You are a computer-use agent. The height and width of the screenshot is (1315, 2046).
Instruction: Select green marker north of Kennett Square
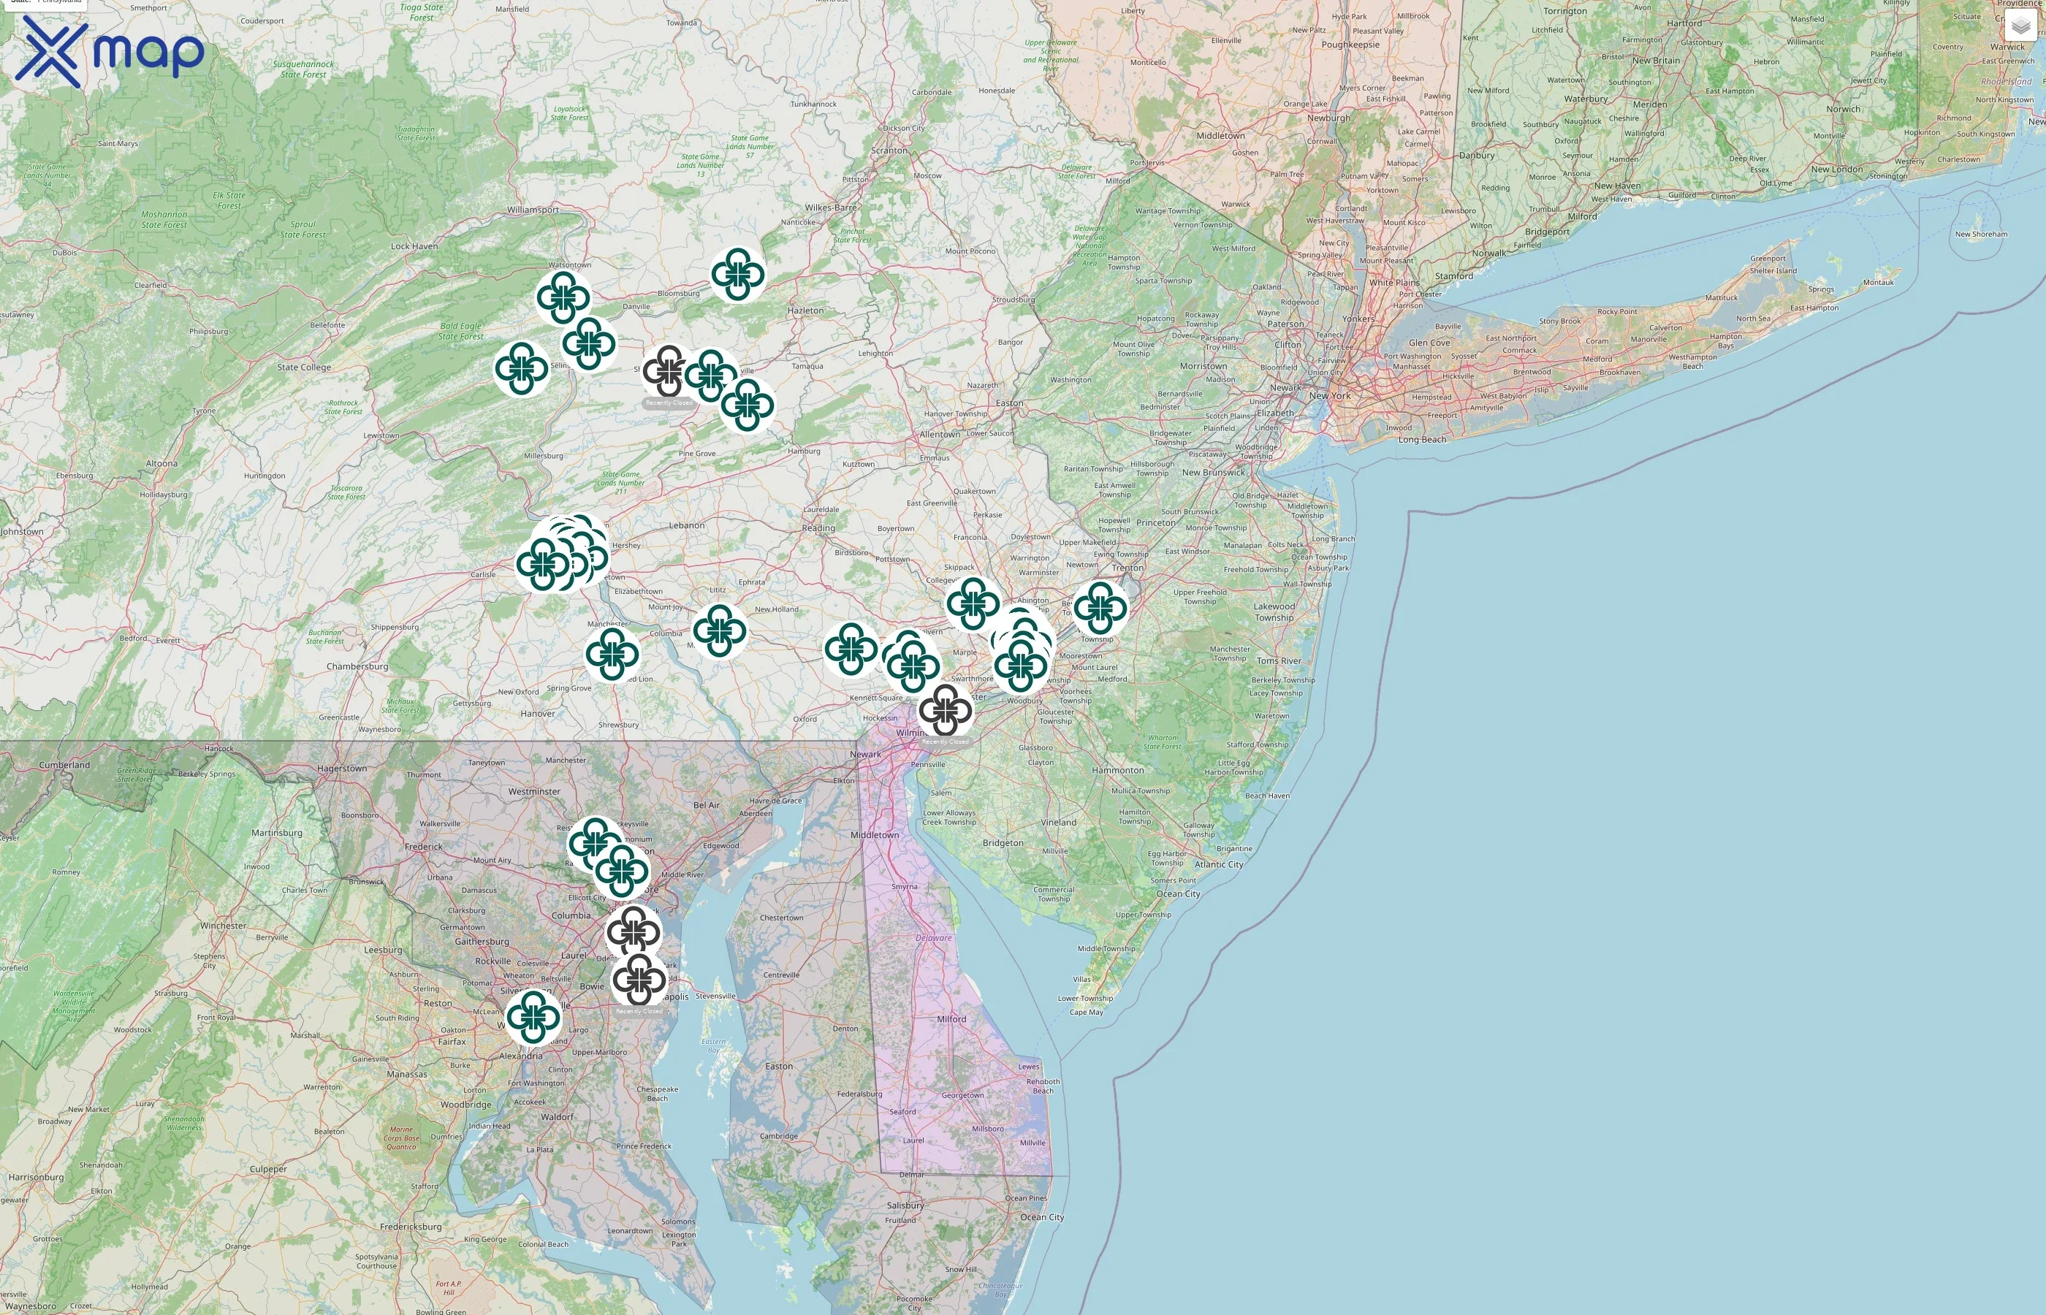(851, 649)
